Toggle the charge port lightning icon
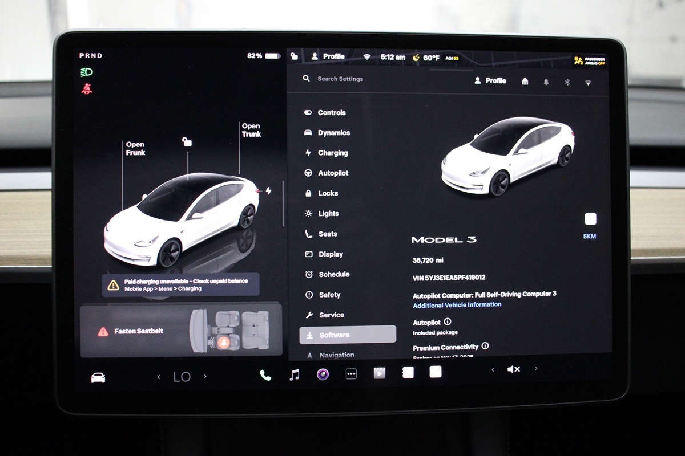This screenshot has height=456, width=685. click(268, 191)
